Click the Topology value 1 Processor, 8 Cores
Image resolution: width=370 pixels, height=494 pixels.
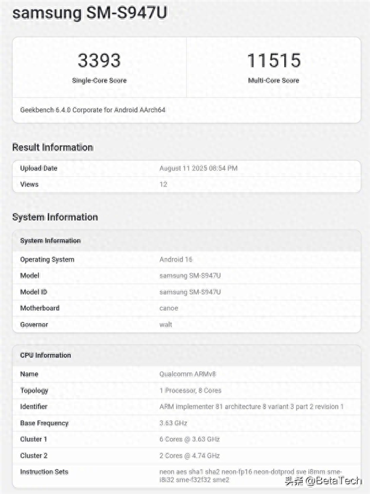pos(190,391)
